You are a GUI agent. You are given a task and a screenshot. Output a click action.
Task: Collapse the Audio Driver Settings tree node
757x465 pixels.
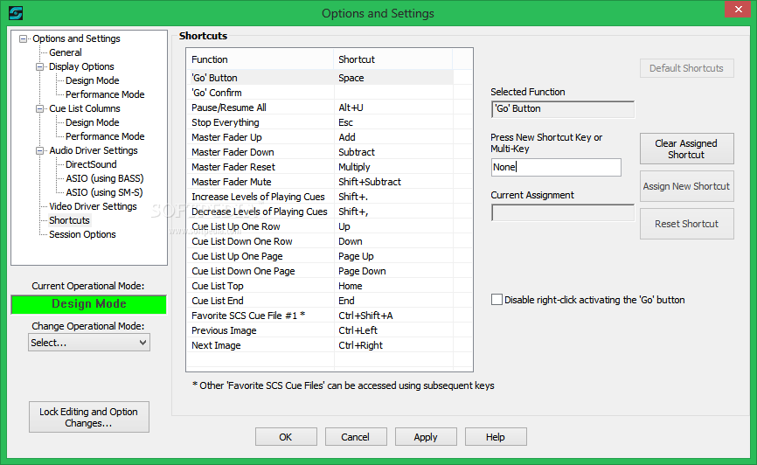tap(39, 150)
